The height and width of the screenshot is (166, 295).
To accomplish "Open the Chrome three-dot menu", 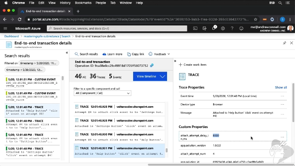I will point(290,20).
